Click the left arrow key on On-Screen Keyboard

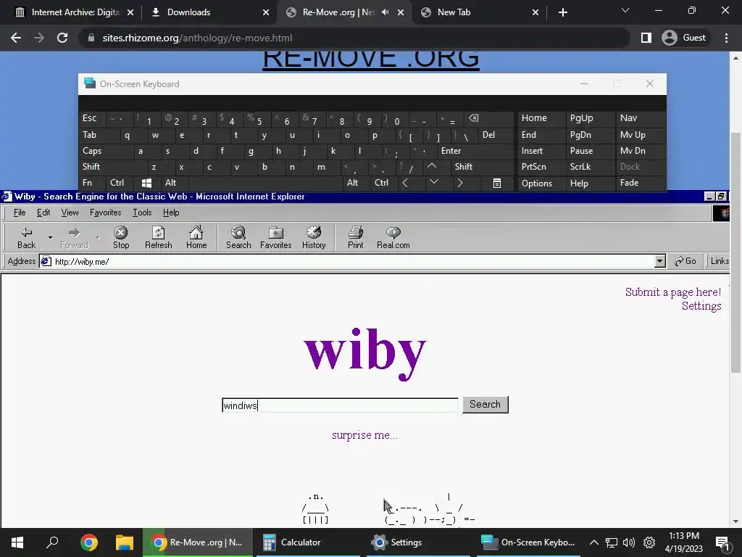[x=405, y=183]
